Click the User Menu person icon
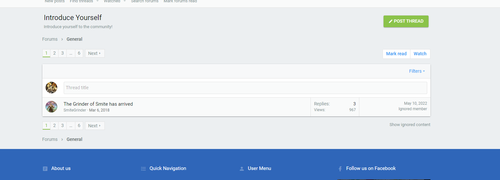The width and height of the screenshot is (500, 180). pyautogui.click(x=242, y=169)
